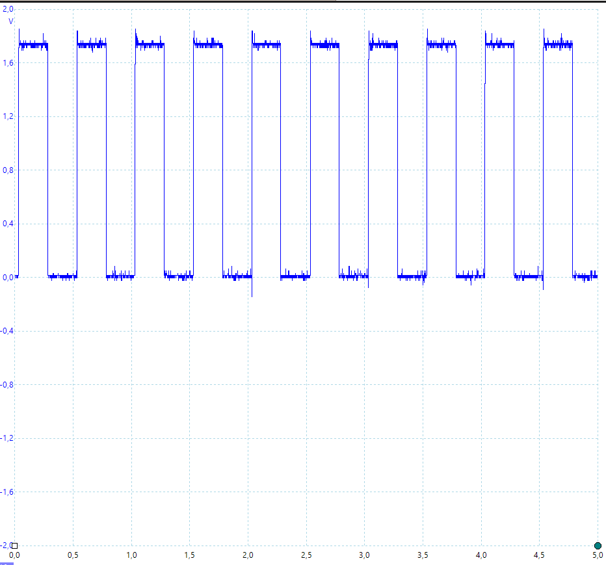The width and height of the screenshot is (606, 565).
Task: Click the -1,6 label on voltage axis
Action: point(7,492)
